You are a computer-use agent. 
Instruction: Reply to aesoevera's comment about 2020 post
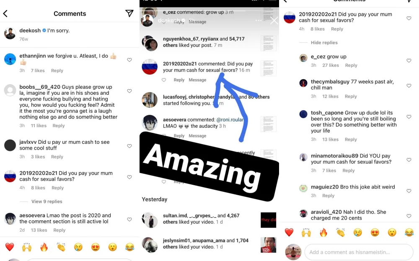[59, 230]
